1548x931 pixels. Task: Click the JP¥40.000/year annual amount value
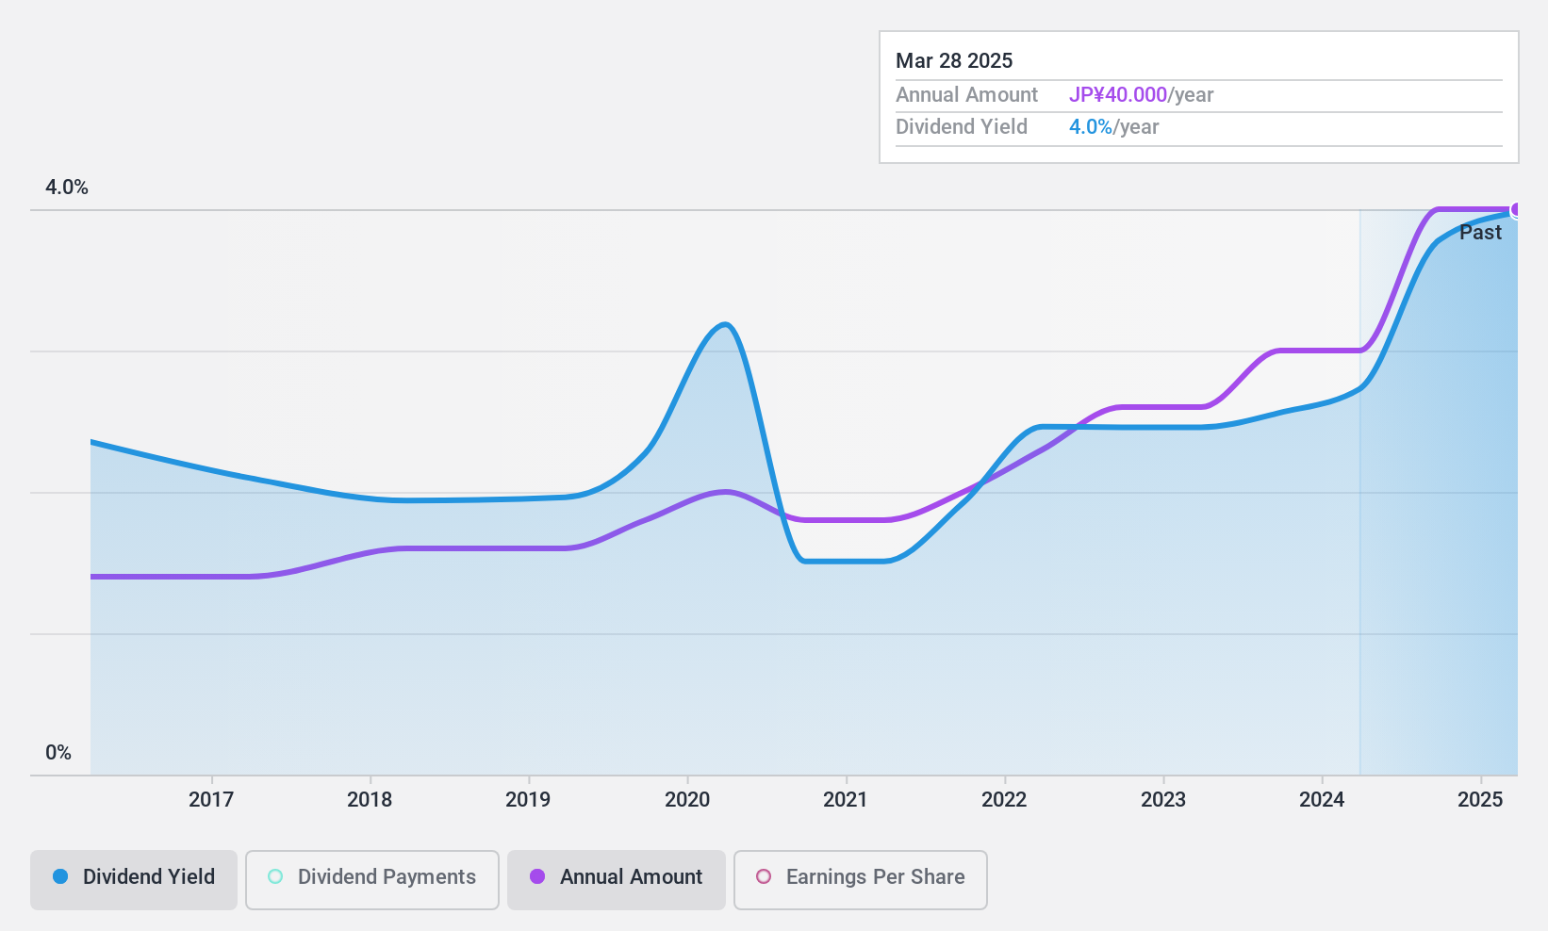tap(1141, 95)
